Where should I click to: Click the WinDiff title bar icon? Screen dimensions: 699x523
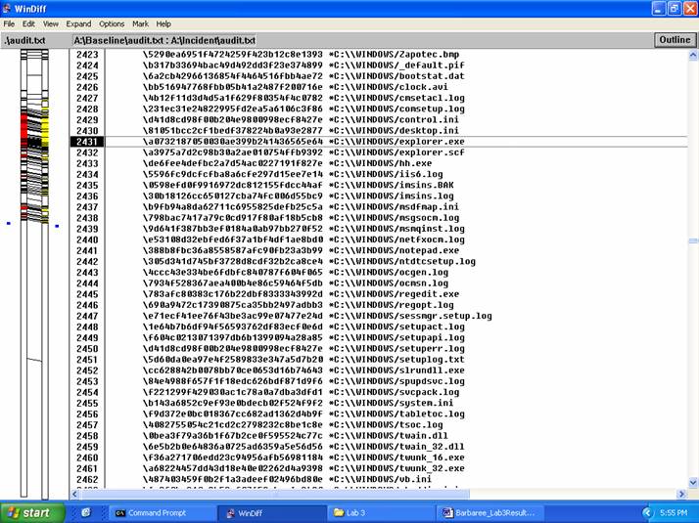9,8
